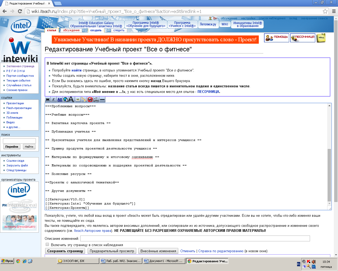The width and height of the screenshot is (338, 271).
Task: Insert media file with the horn icon
Action: (x=84, y=100)
